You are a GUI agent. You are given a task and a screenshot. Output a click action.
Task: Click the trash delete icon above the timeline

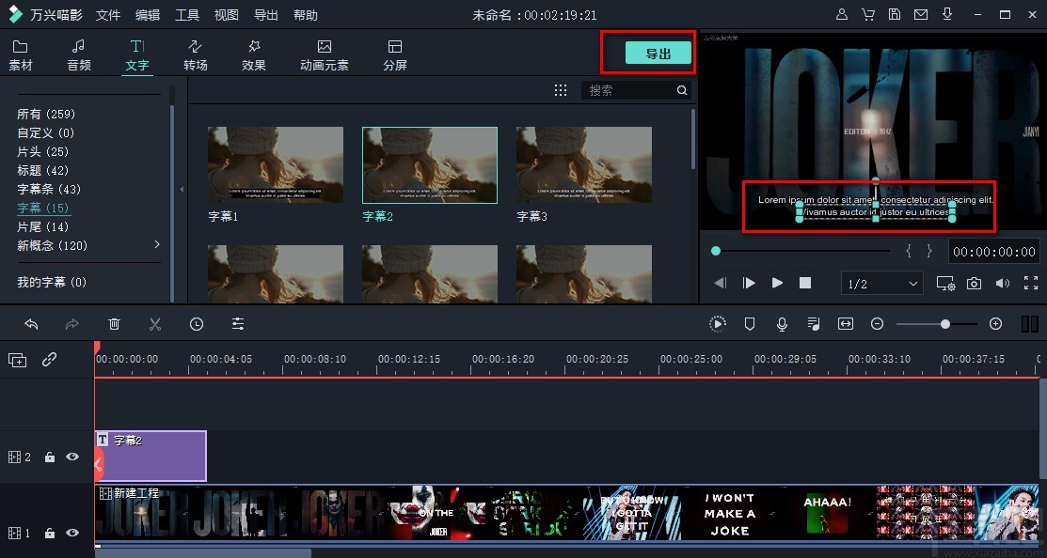(x=114, y=323)
